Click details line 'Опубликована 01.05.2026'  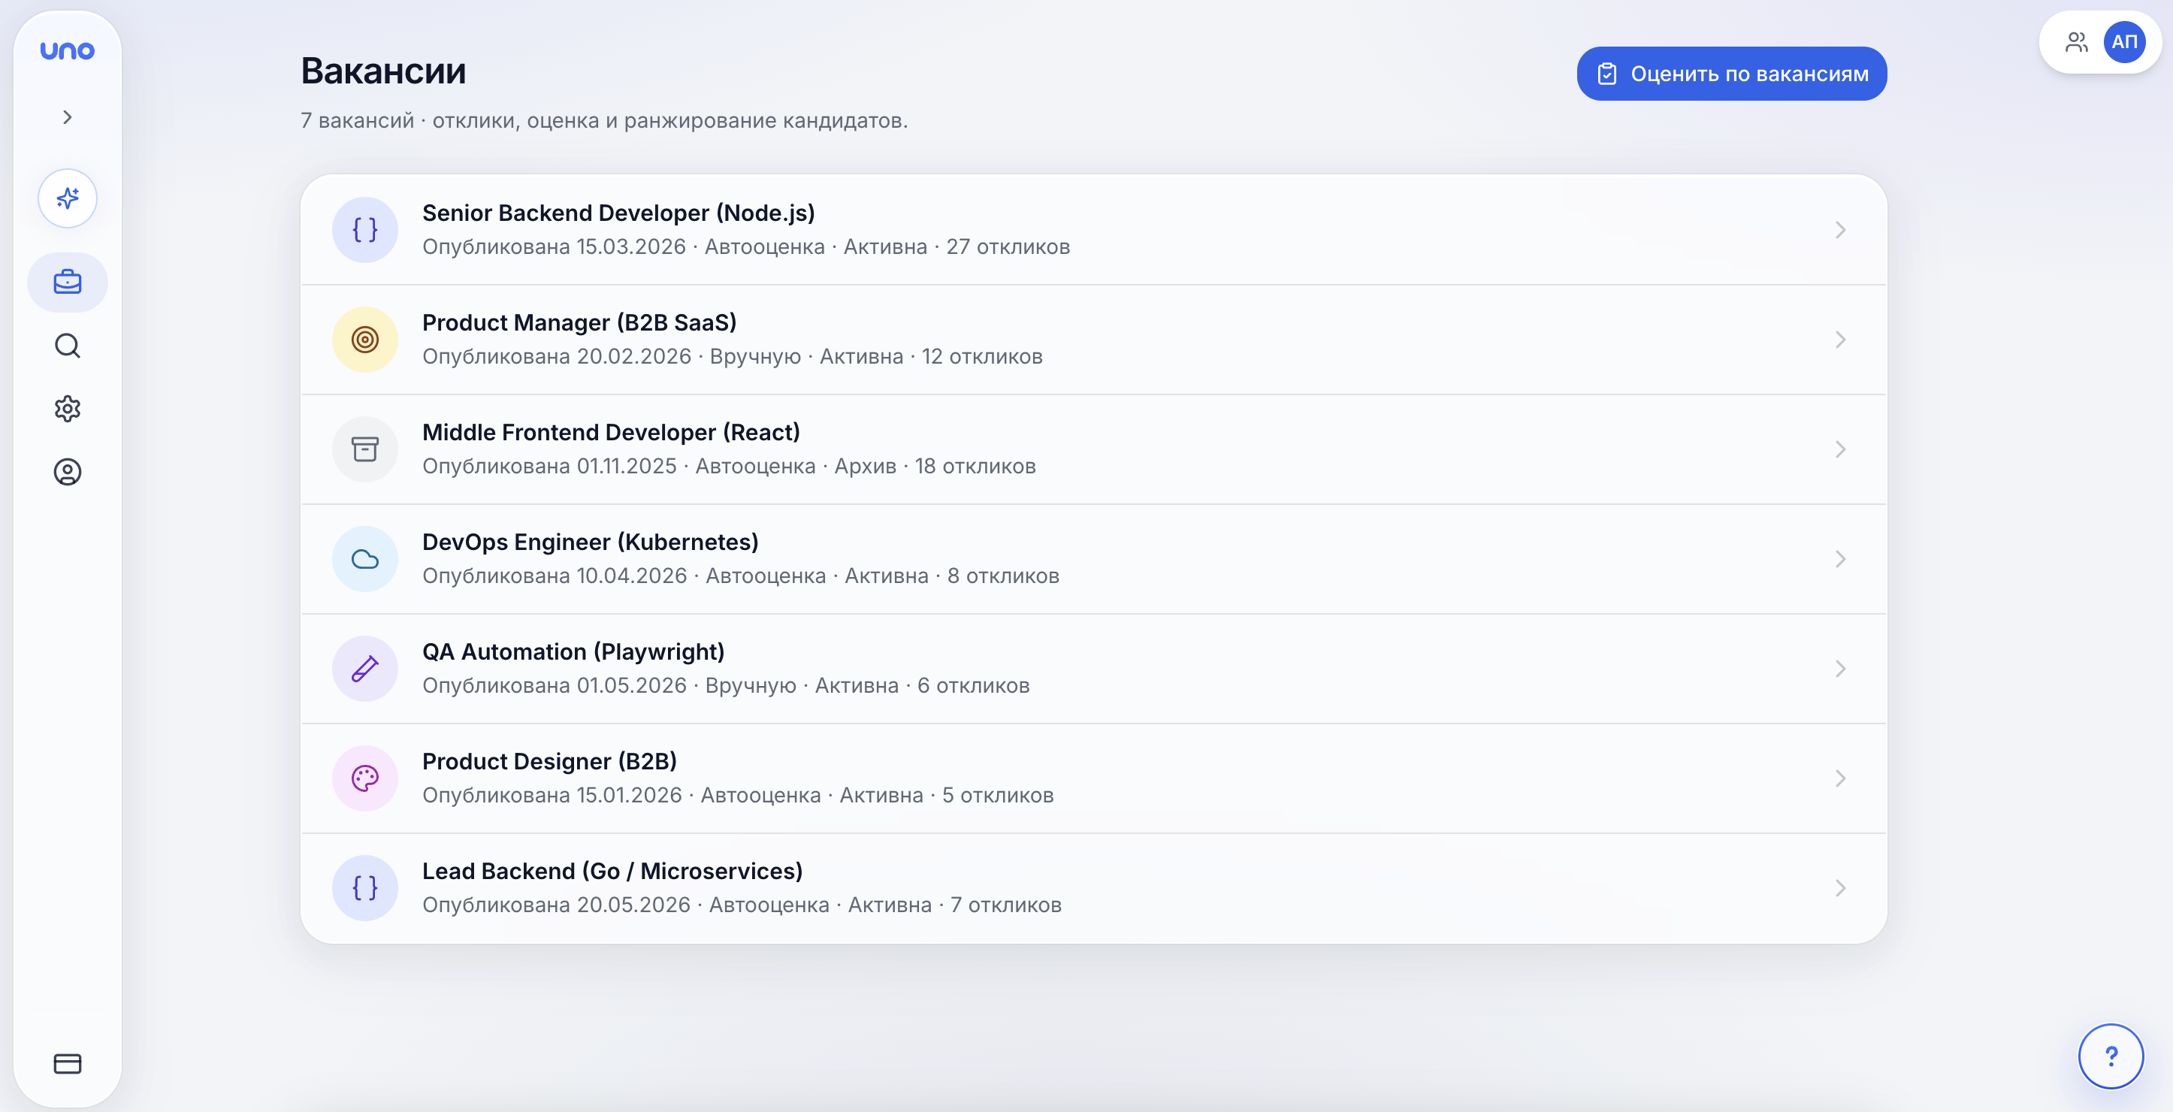(725, 686)
